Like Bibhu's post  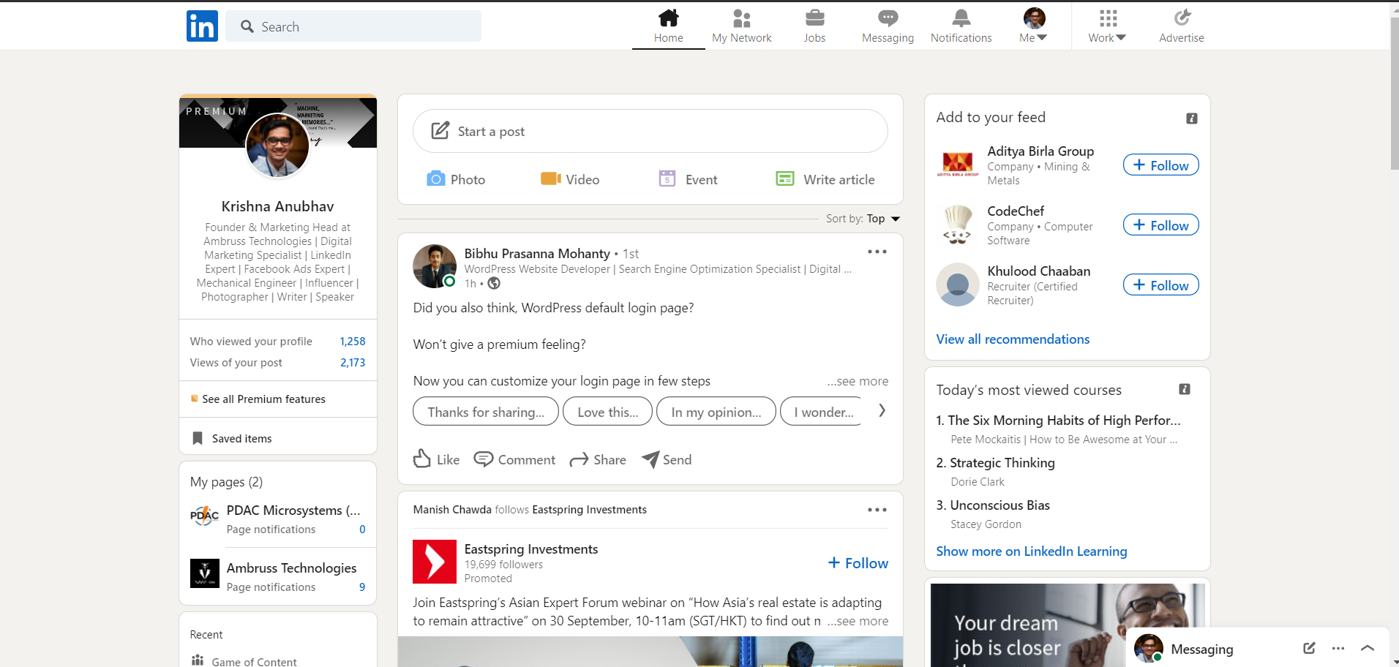point(437,459)
